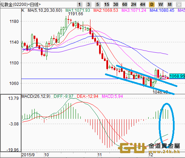Choose the 30-minute timeframe
This screenshot has width=185, height=158.
[115, 5]
